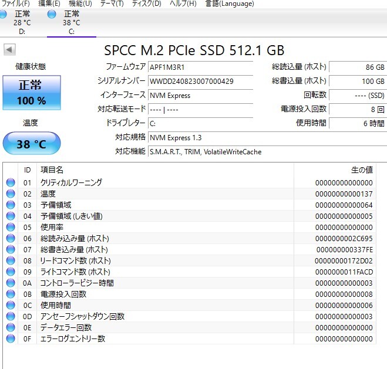Image resolution: width=387 pixels, height=369 pixels.
Task: Switch to the C: drive tab at 38 °C
Action: click(71, 22)
